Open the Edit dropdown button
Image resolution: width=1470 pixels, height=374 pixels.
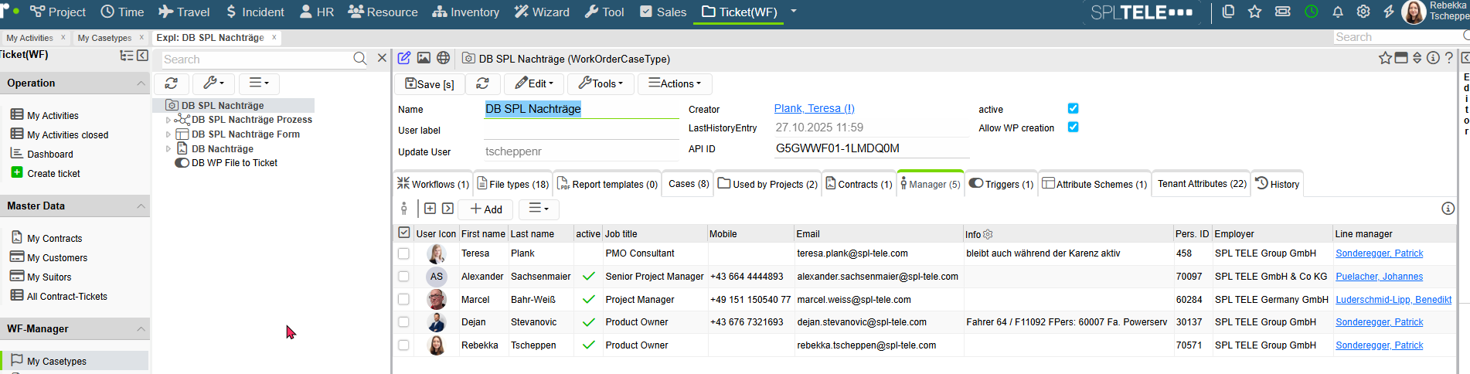tap(534, 83)
